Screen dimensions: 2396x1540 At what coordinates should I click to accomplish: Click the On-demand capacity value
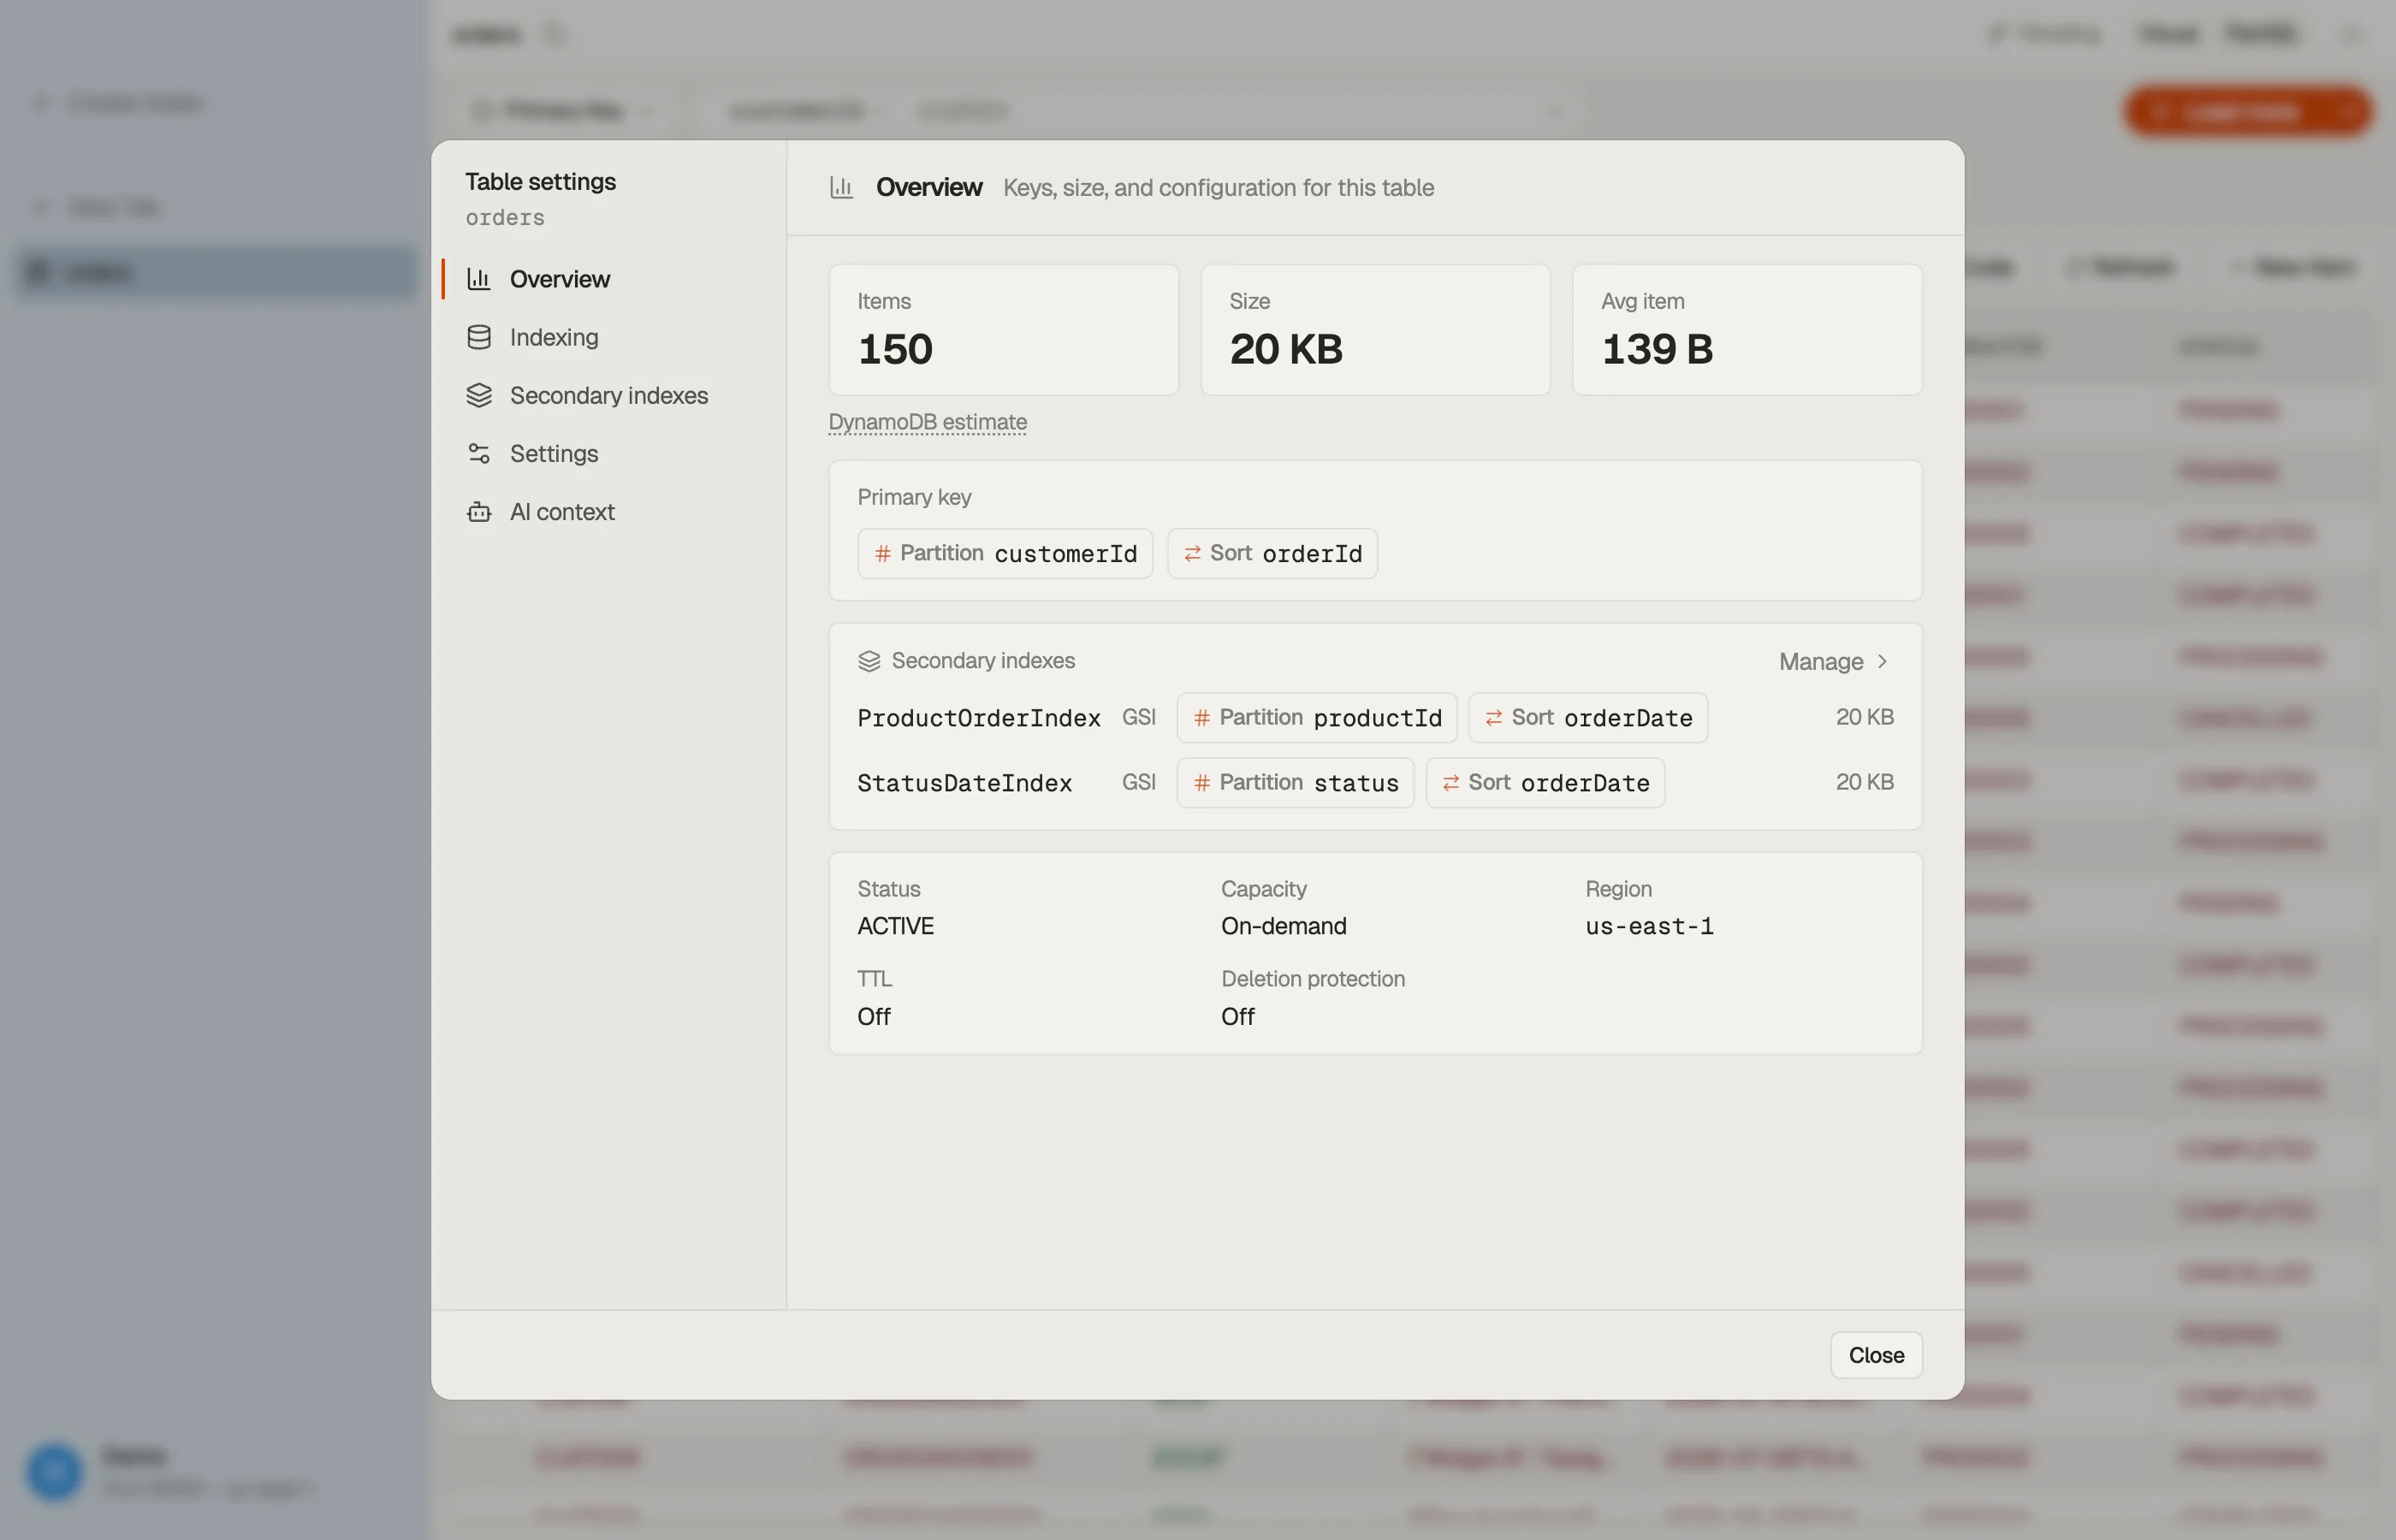[x=1283, y=926]
